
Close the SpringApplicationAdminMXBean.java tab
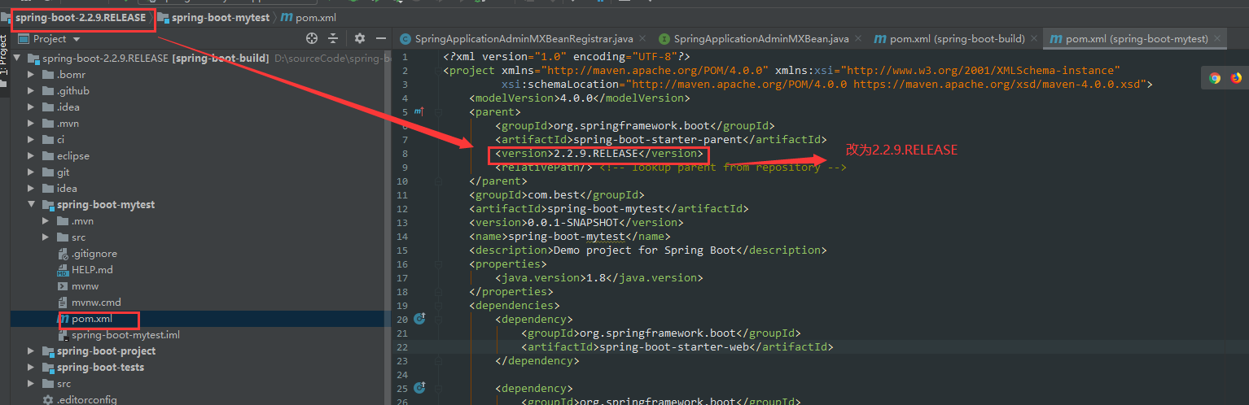coord(857,38)
